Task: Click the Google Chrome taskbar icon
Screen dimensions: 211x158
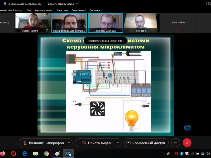Action: 46,153
